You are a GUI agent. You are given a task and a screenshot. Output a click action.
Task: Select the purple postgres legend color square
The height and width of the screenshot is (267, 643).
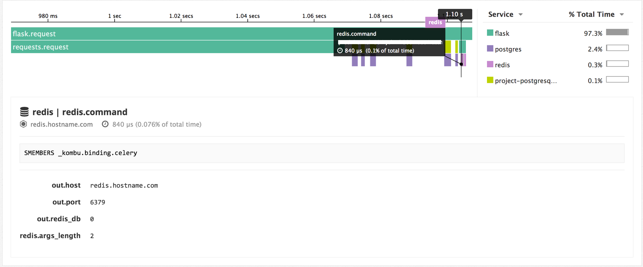[x=490, y=49]
